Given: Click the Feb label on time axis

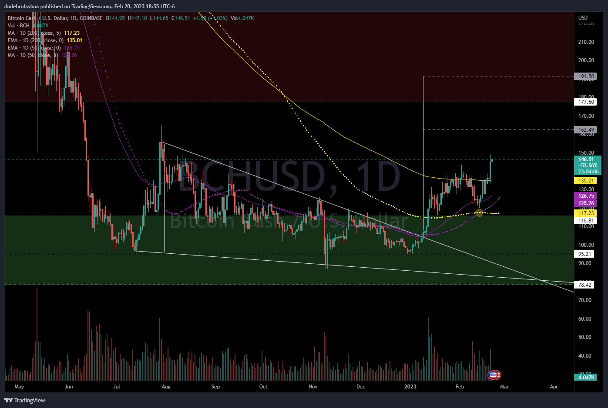Looking at the screenshot, I should point(460,387).
